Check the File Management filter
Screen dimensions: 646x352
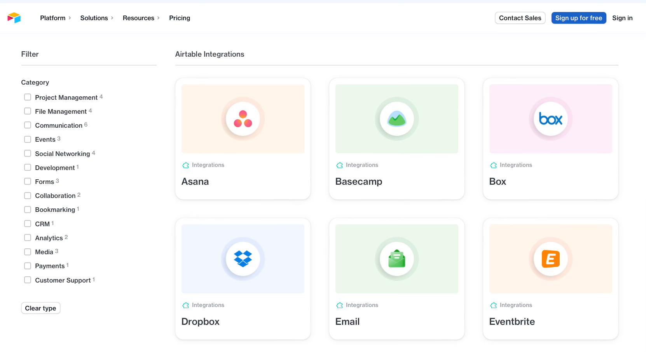tap(28, 111)
